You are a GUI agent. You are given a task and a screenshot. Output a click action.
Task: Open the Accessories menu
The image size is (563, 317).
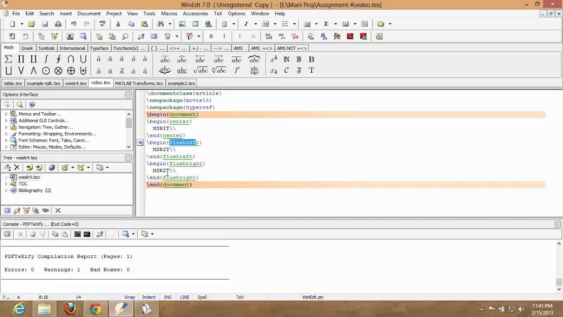196,14
